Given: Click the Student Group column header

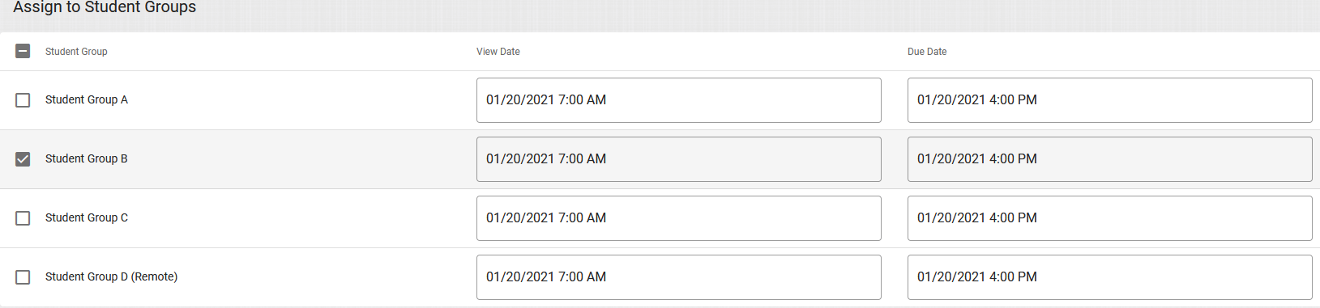Looking at the screenshot, I should tap(76, 52).
